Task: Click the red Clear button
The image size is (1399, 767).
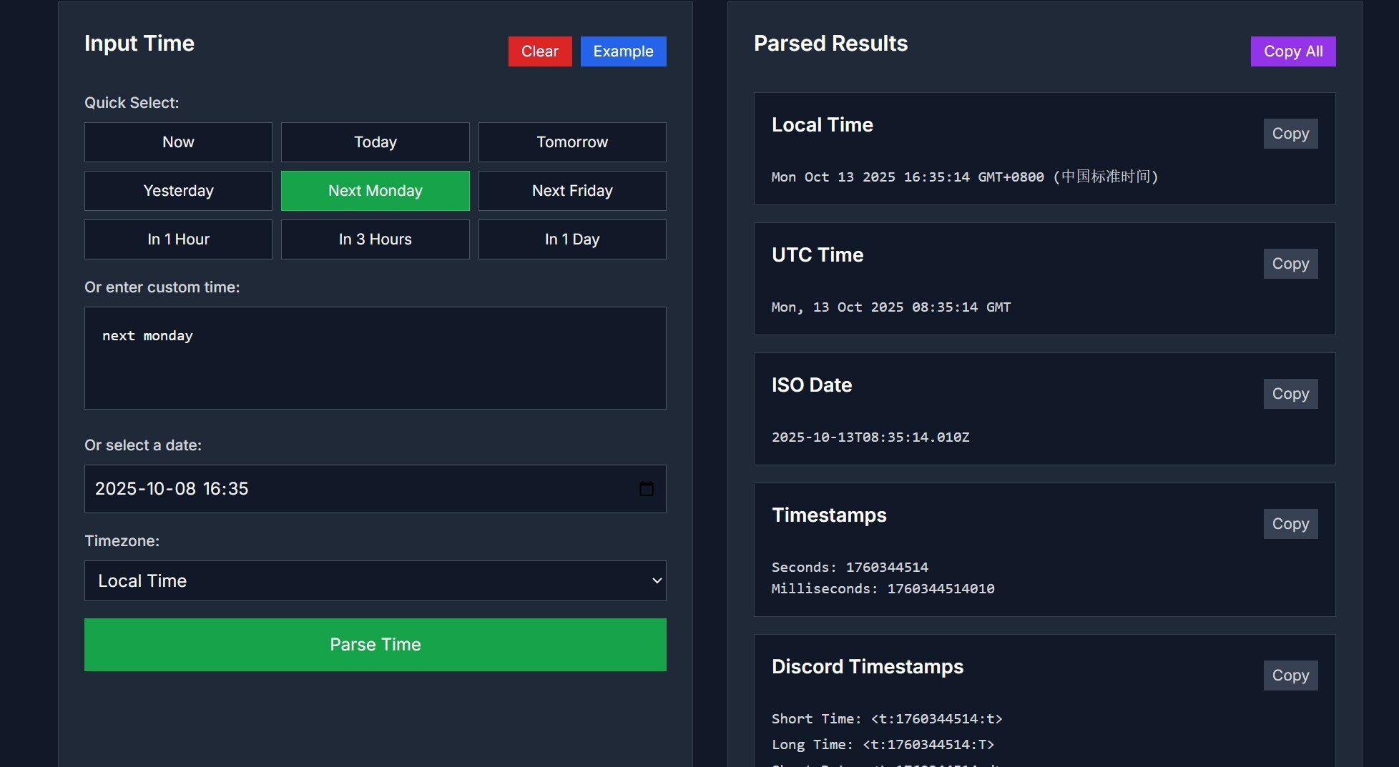Action: click(539, 51)
